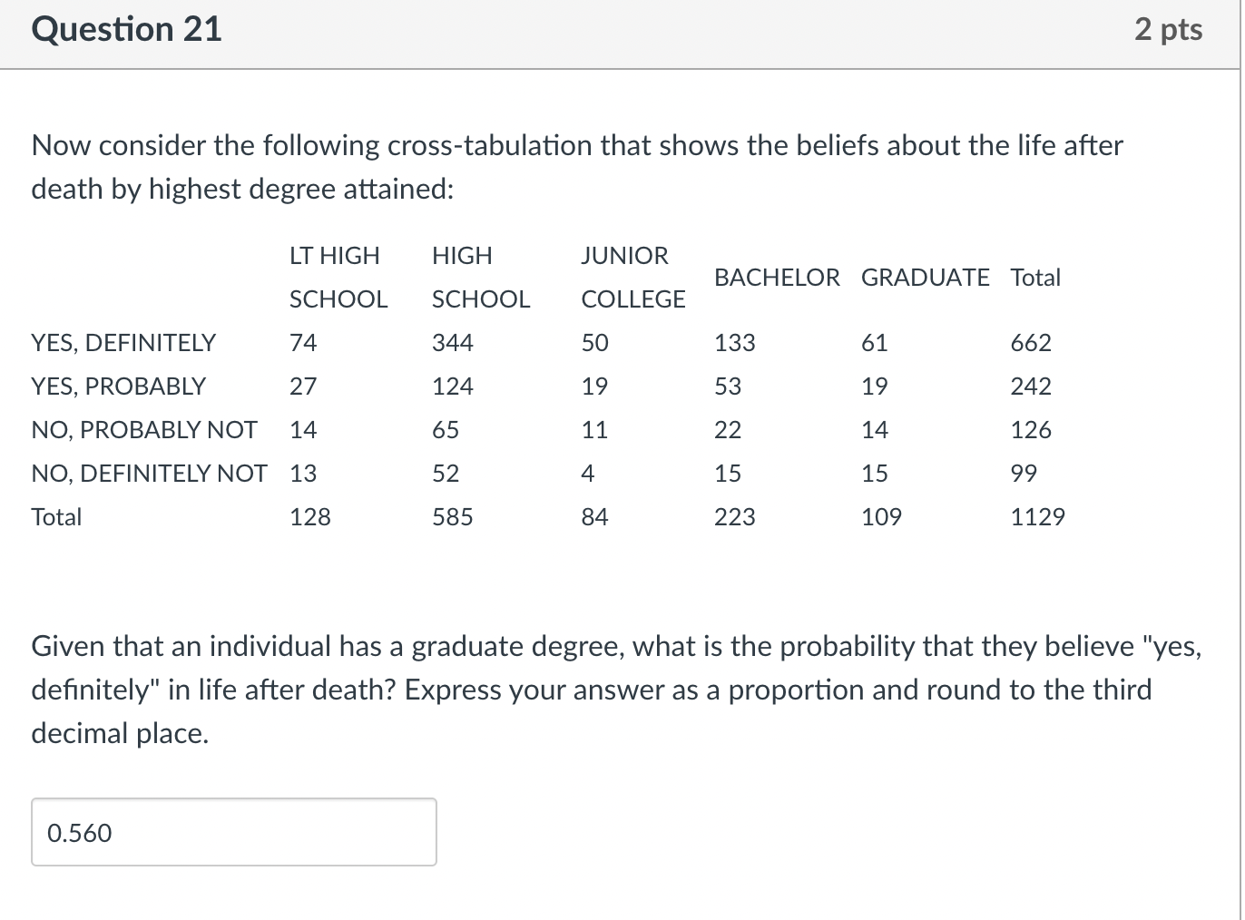Click the bachelor value 133
Viewport: 1245px width, 920px height.
(x=735, y=343)
